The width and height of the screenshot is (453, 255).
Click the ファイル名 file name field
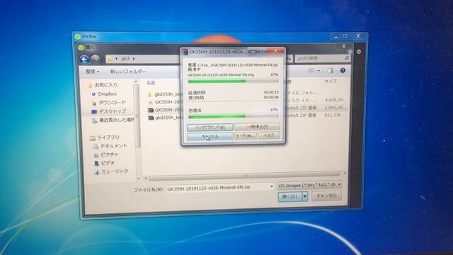click(x=220, y=188)
